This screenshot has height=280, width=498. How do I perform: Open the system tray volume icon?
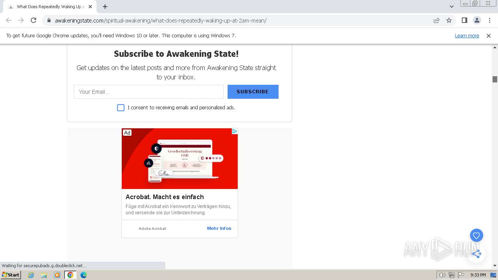tap(442, 275)
